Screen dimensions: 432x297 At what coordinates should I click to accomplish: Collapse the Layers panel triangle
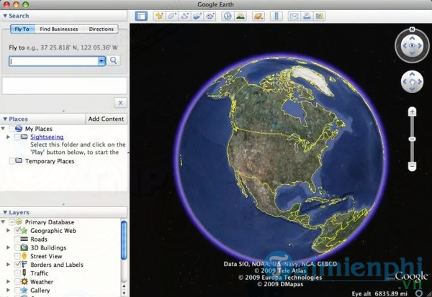[x=5, y=212]
